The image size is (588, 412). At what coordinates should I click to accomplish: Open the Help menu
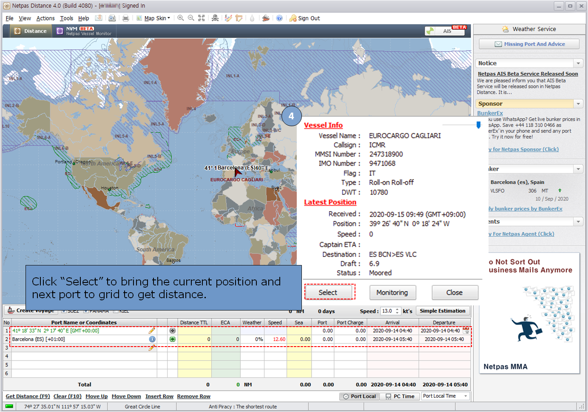click(84, 18)
